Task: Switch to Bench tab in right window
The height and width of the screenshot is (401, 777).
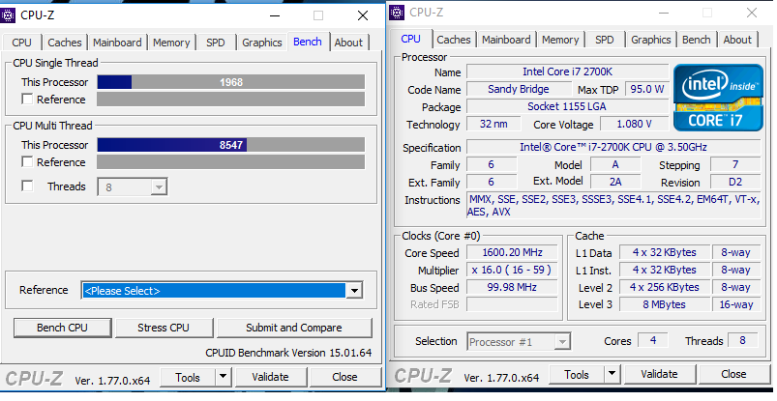Action: (697, 40)
